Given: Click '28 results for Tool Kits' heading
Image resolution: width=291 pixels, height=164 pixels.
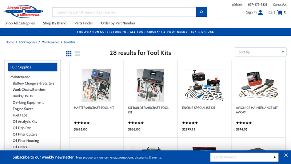Looking at the screenshot, I should coord(140,53).
